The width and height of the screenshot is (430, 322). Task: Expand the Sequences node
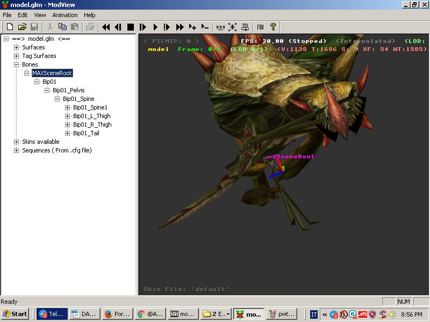pos(17,151)
